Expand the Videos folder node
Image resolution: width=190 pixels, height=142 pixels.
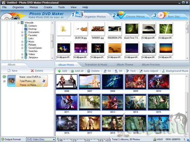(22, 54)
